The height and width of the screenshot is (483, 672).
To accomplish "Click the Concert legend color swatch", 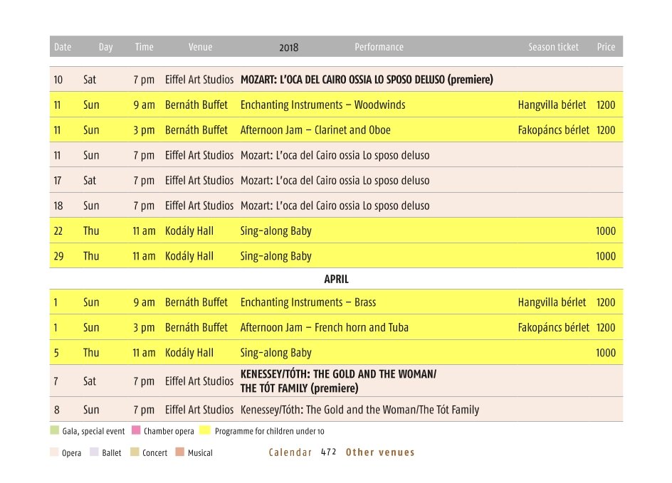I will 135,452.
